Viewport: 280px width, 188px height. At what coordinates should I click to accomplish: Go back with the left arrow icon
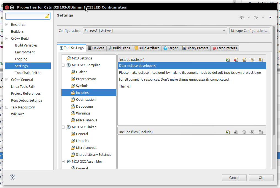point(242,17)
